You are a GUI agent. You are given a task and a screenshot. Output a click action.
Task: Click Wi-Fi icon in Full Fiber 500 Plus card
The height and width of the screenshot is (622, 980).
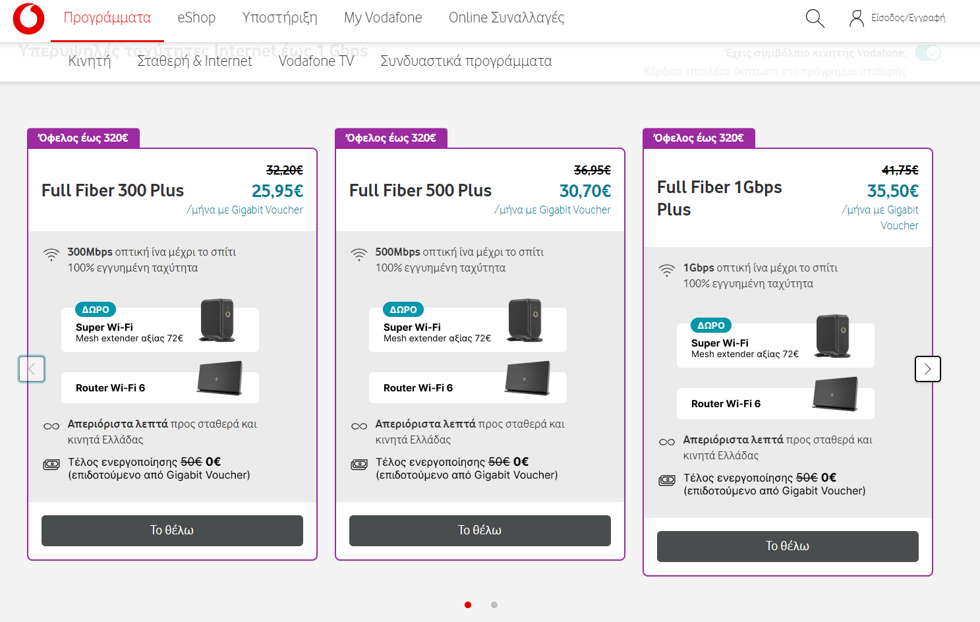(x=359, y=254)
